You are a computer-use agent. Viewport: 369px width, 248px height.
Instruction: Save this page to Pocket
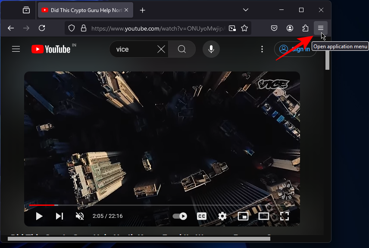point(274,28)
